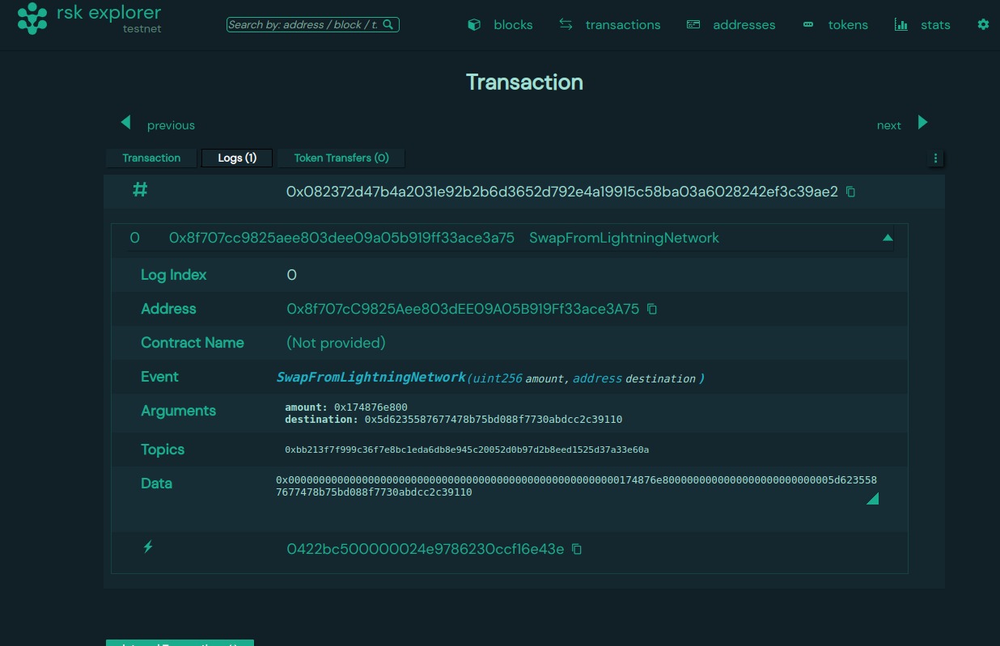Viewport: 1000px width, 646px height.
Task: Open transaction hash 0x082372d47b4a link
Action: click(x=562, y=192)
